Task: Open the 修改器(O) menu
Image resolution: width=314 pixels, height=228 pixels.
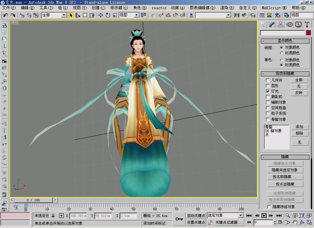Action: (119, 8)
